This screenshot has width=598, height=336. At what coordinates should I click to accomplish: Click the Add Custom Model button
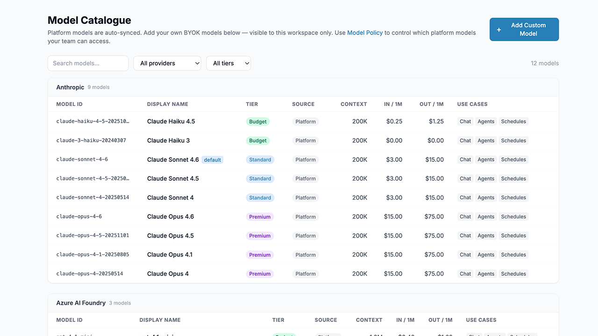coord(524,29)
